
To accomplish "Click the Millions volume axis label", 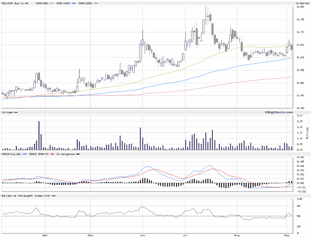I will point(308,133).
